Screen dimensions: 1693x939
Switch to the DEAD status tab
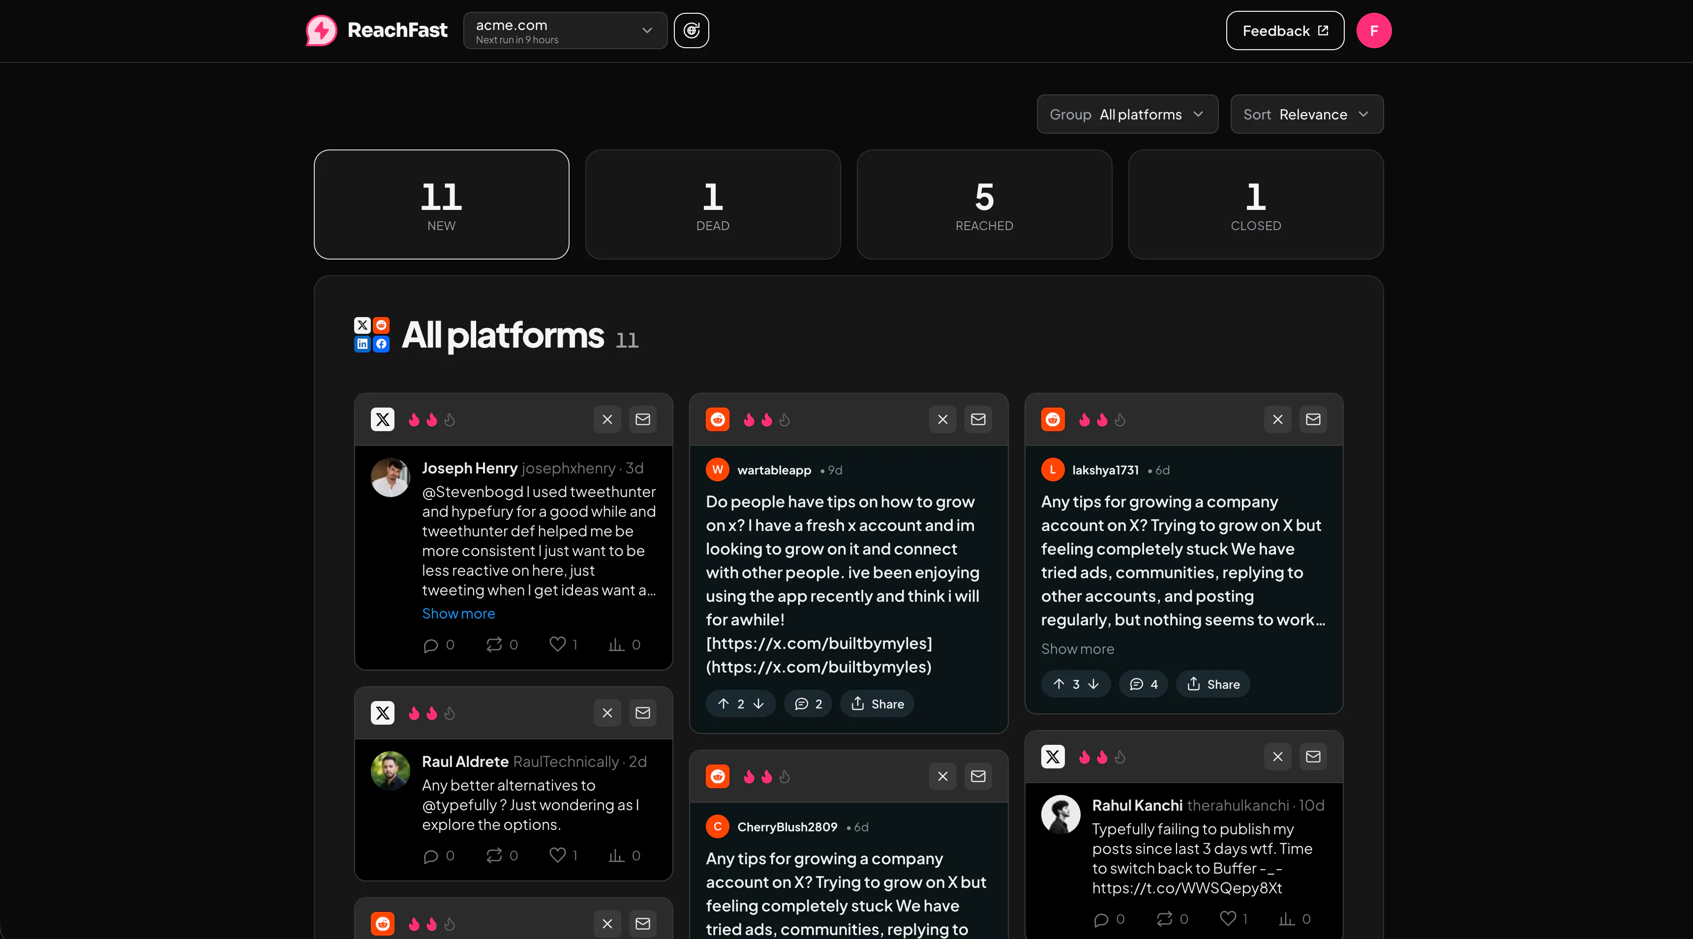(713, 205)
